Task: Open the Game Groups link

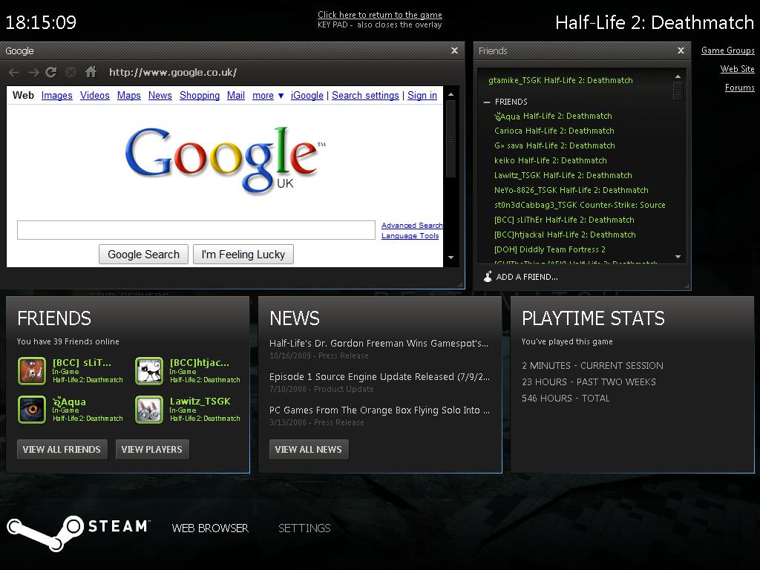Action: 727,50
